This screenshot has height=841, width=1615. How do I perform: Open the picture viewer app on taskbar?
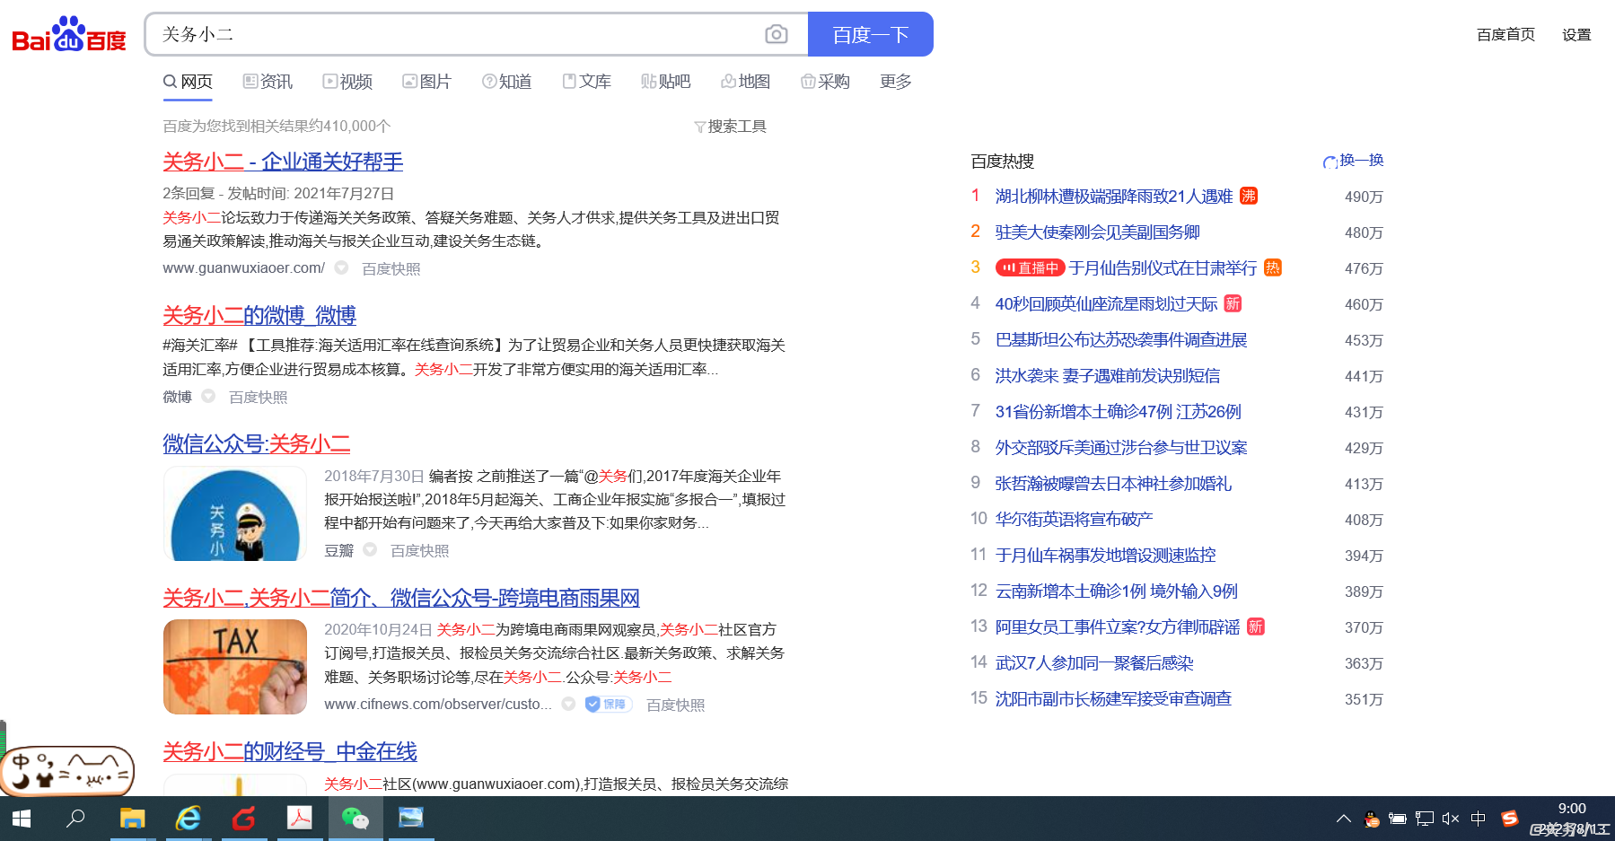click(411, 819)
